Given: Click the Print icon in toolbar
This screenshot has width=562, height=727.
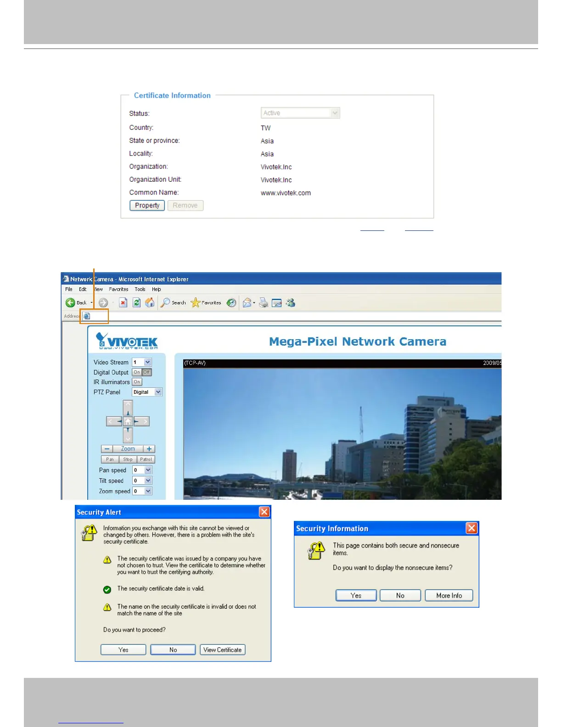Looking at the screenshot, I should click(264, 302).
